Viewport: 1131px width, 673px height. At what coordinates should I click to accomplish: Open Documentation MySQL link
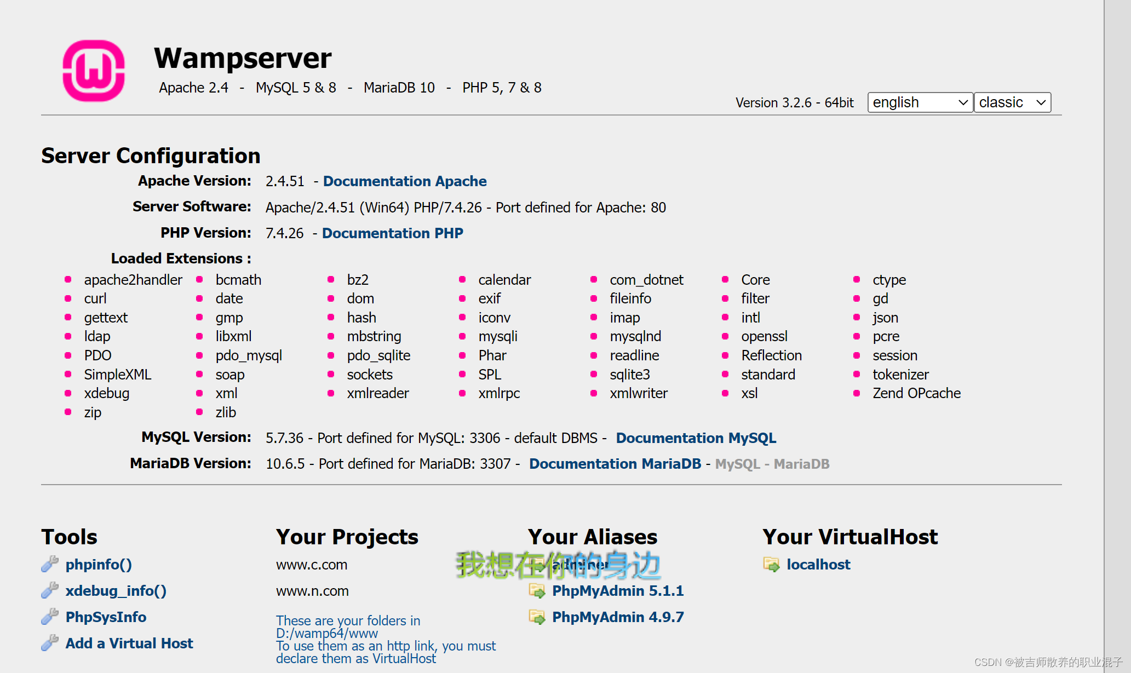pos(696,438)
